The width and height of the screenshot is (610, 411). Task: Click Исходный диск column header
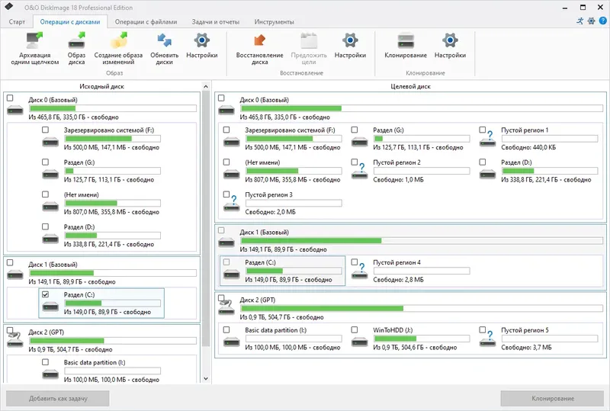click(x=101, y=86)
